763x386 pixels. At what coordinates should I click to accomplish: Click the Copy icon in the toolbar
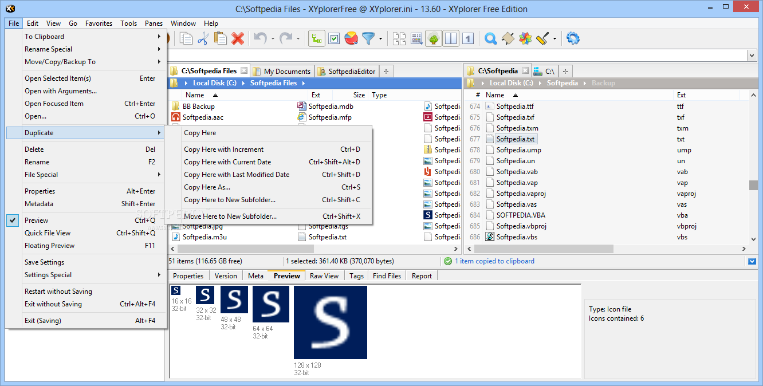click(186, 38)
